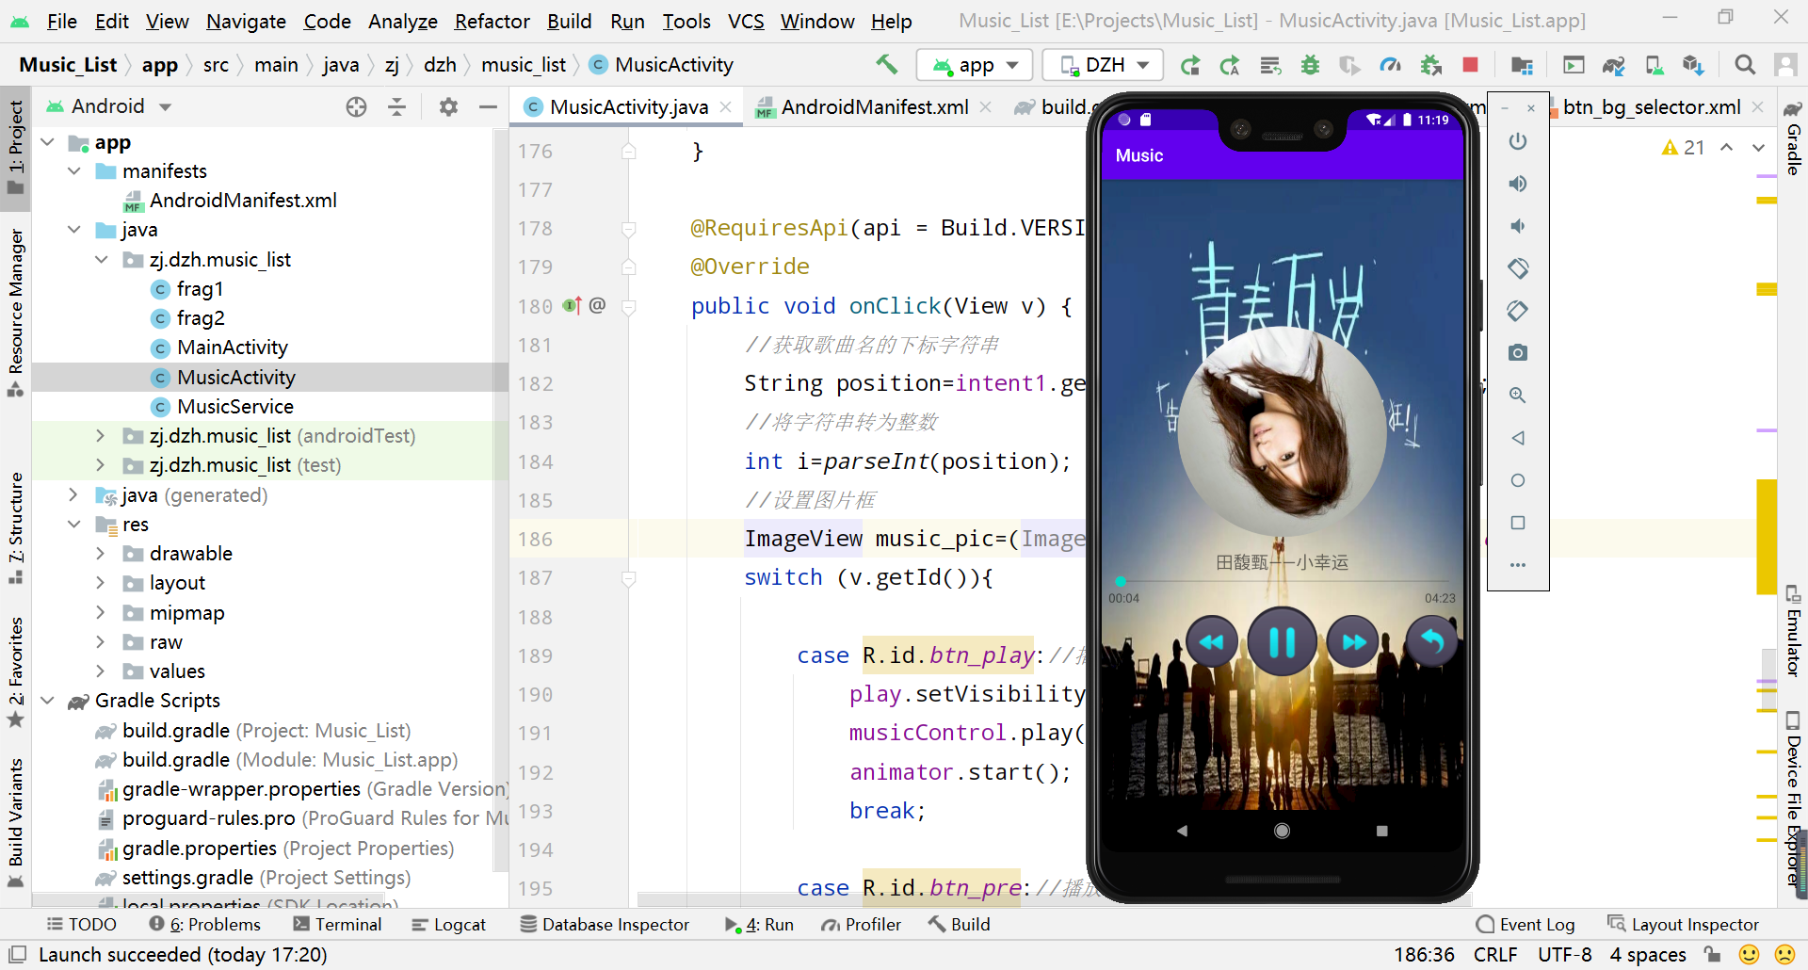Open project tree settings gear
The width and height of the screenshot is (1808, 970).
(448, 107)
